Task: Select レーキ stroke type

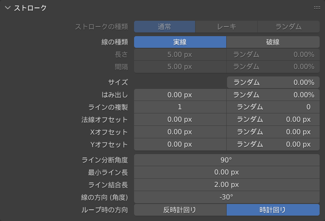Action: point(226,27)
